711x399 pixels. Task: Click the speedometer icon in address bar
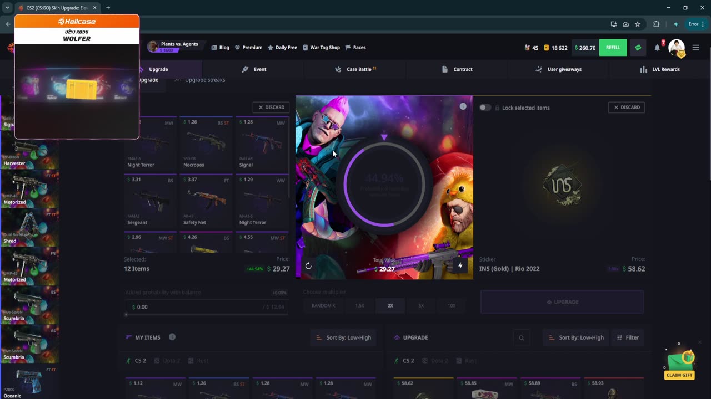(625, 24)
